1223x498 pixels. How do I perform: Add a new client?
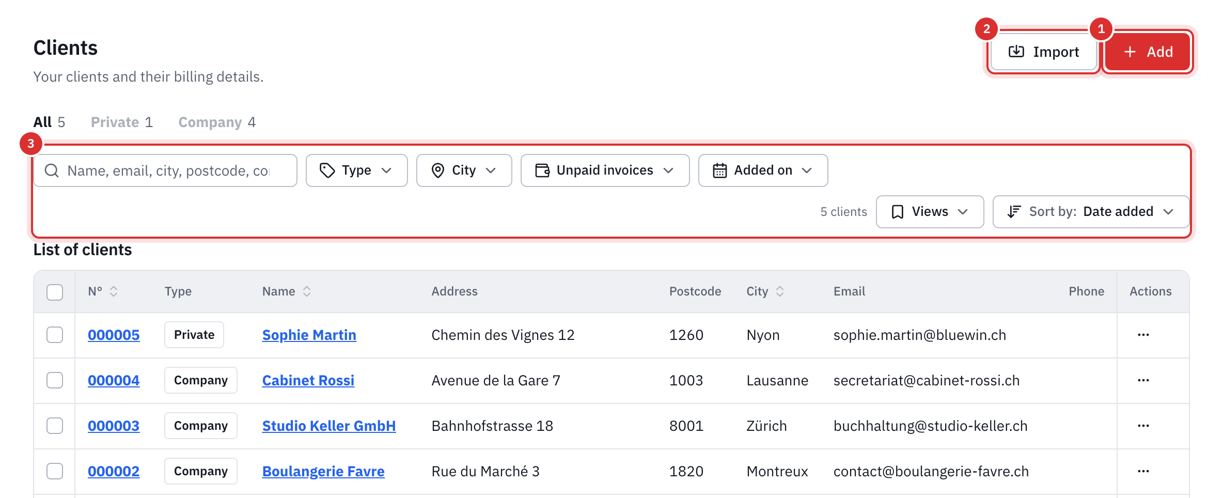(x=1148, y=52)
